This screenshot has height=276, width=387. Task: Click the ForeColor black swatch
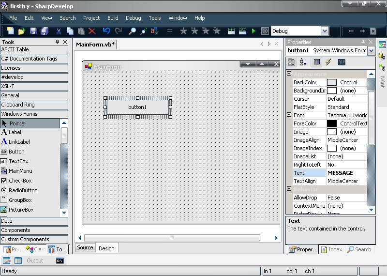click(x=332, y=123)
